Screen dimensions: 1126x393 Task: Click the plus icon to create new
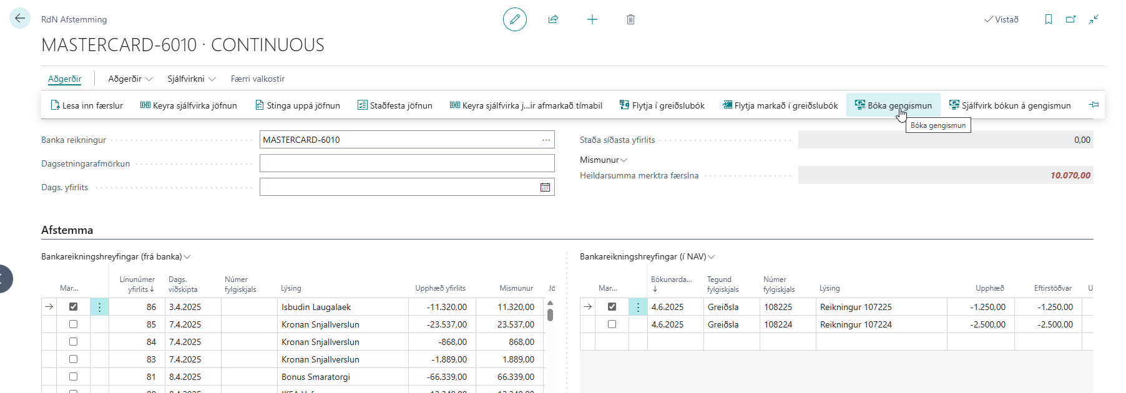click(x=592, y=19)
